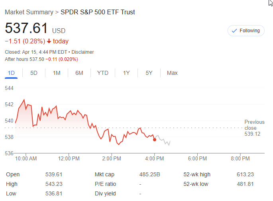Click the SPDR S&P 500 ETF Trust title
The width and height of the screenshot is (273, 201).
(98, 12)
